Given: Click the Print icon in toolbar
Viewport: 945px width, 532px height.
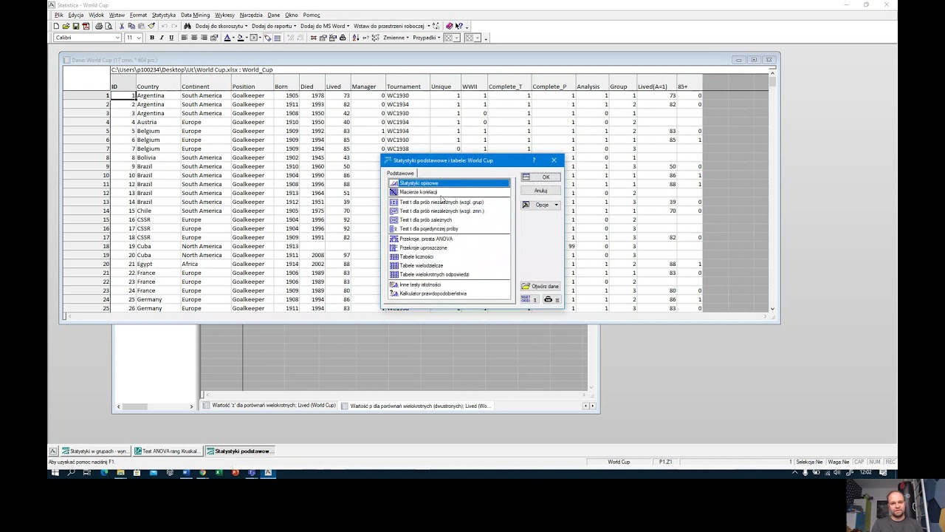Looking at the screenshot, I should (x=98, y=26).
